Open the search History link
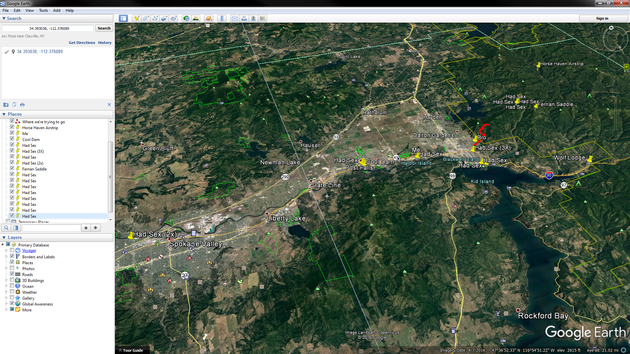 click(x=105, y=43)
